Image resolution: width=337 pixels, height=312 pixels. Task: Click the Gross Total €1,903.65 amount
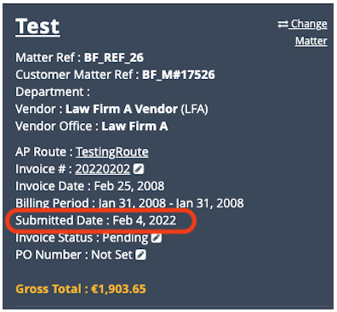pos(118,289)
